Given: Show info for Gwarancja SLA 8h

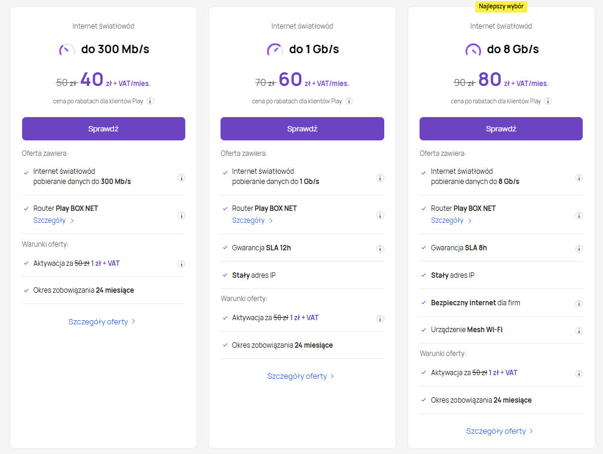Looking at the screenshot, I should click(x=578, y=249).
